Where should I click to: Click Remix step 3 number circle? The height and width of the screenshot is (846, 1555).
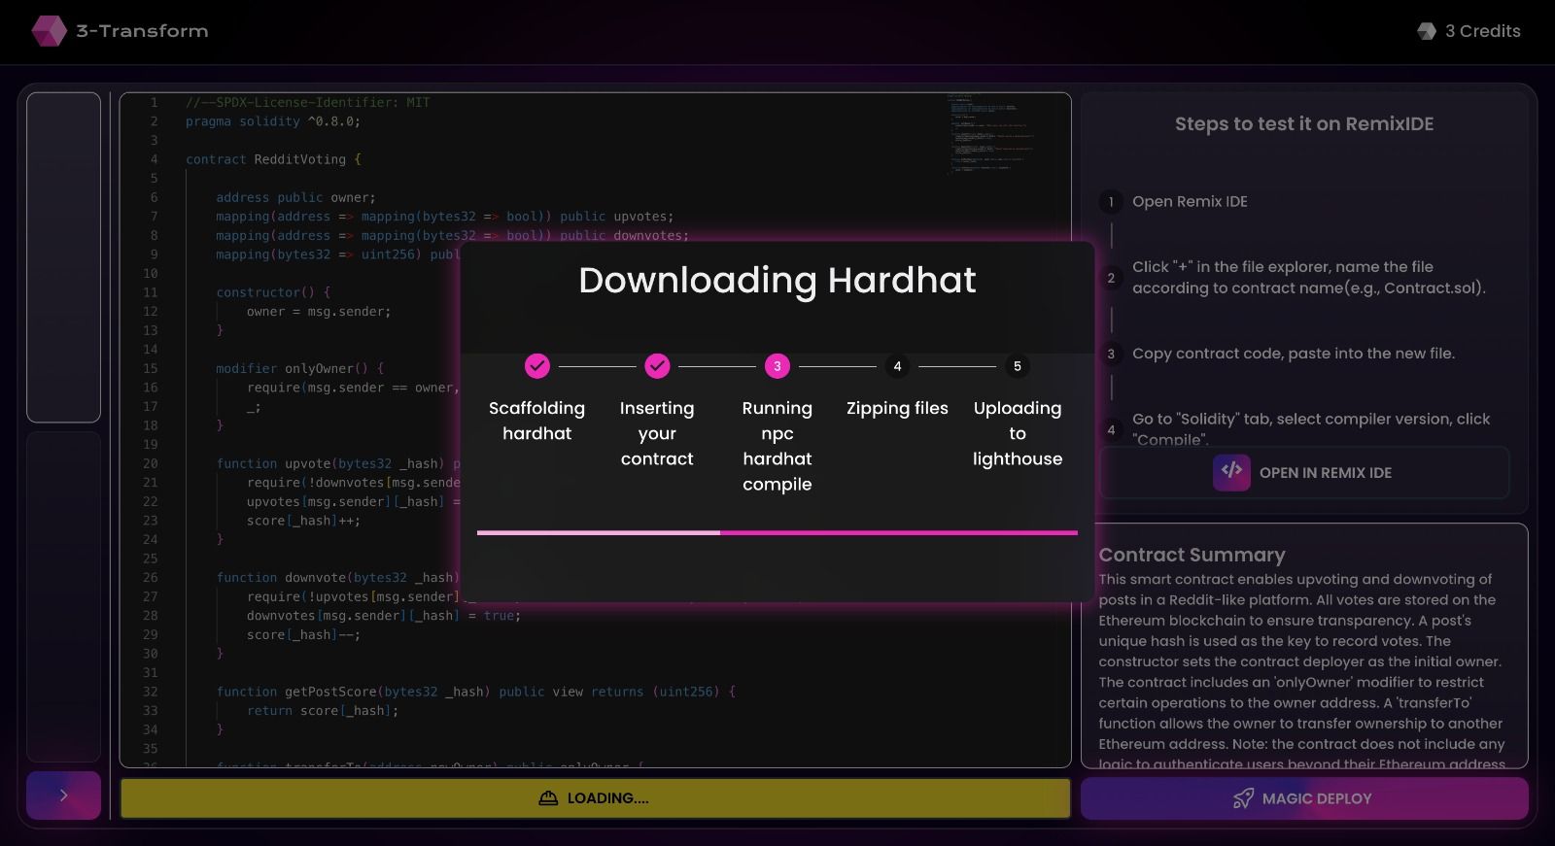[1111, 354]
